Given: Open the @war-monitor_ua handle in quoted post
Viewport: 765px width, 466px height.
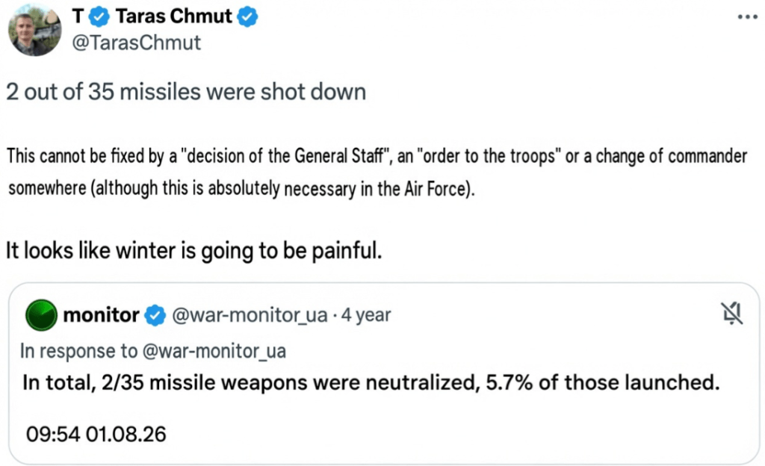Looking at the screenshot, I should point(250,315).
